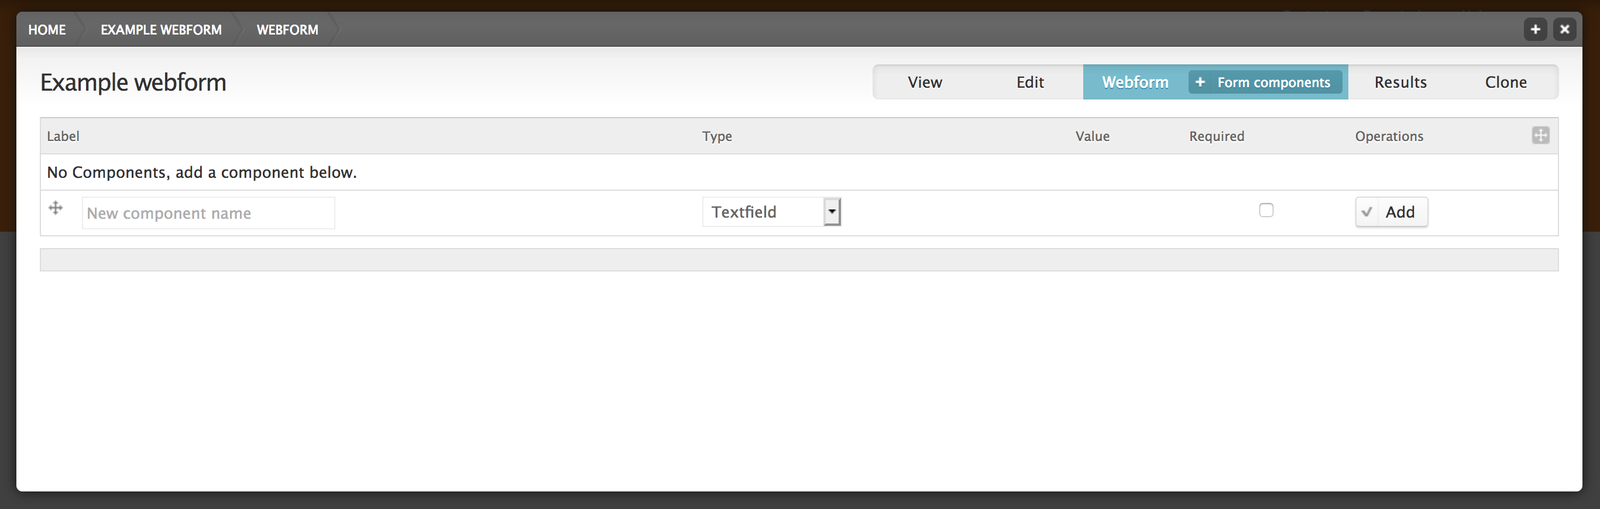Go to WEBFORM breadcrumb
The width and height of the screenshot is (1600, 509).
point(287,30)
